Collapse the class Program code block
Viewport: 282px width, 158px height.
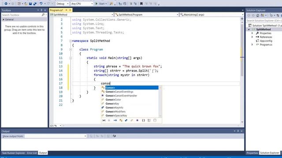coord(70,50)
